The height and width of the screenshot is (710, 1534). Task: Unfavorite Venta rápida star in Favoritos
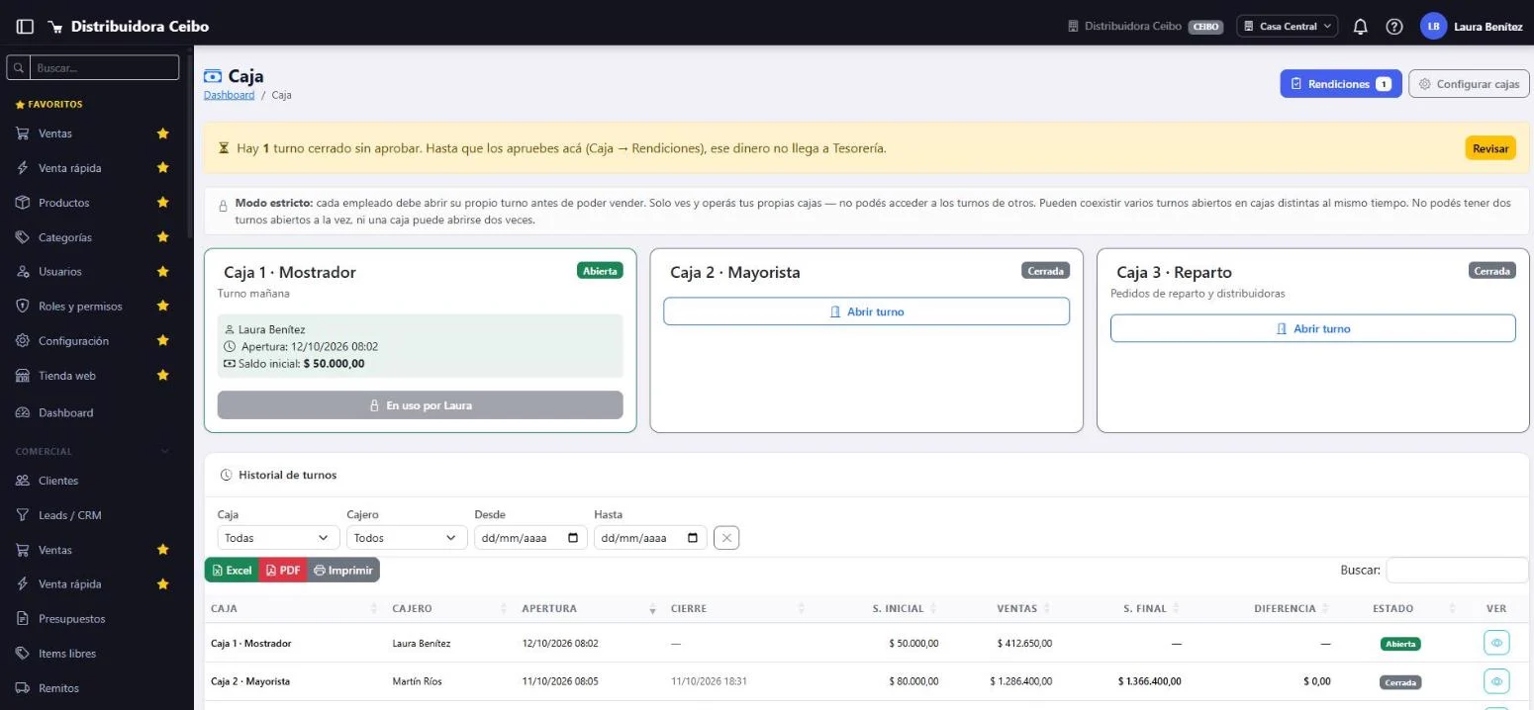coord(163,168)
